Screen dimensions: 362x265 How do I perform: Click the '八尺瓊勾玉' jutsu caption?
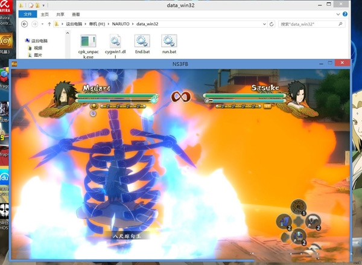(x=127, y=236)
